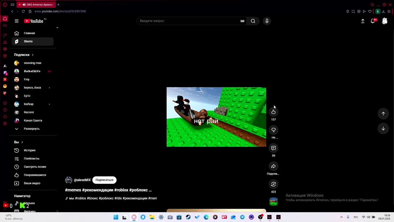Dislike the current short
Screen dimensions: 394x222
[273, 130]
